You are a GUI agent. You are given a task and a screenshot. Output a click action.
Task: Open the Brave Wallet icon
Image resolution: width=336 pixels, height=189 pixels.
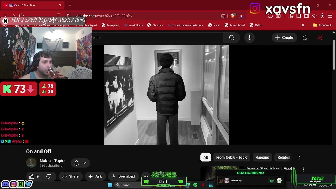click(x=306, y=16)
